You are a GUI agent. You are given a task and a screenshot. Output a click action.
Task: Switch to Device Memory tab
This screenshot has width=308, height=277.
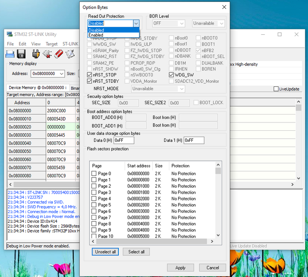37,88
